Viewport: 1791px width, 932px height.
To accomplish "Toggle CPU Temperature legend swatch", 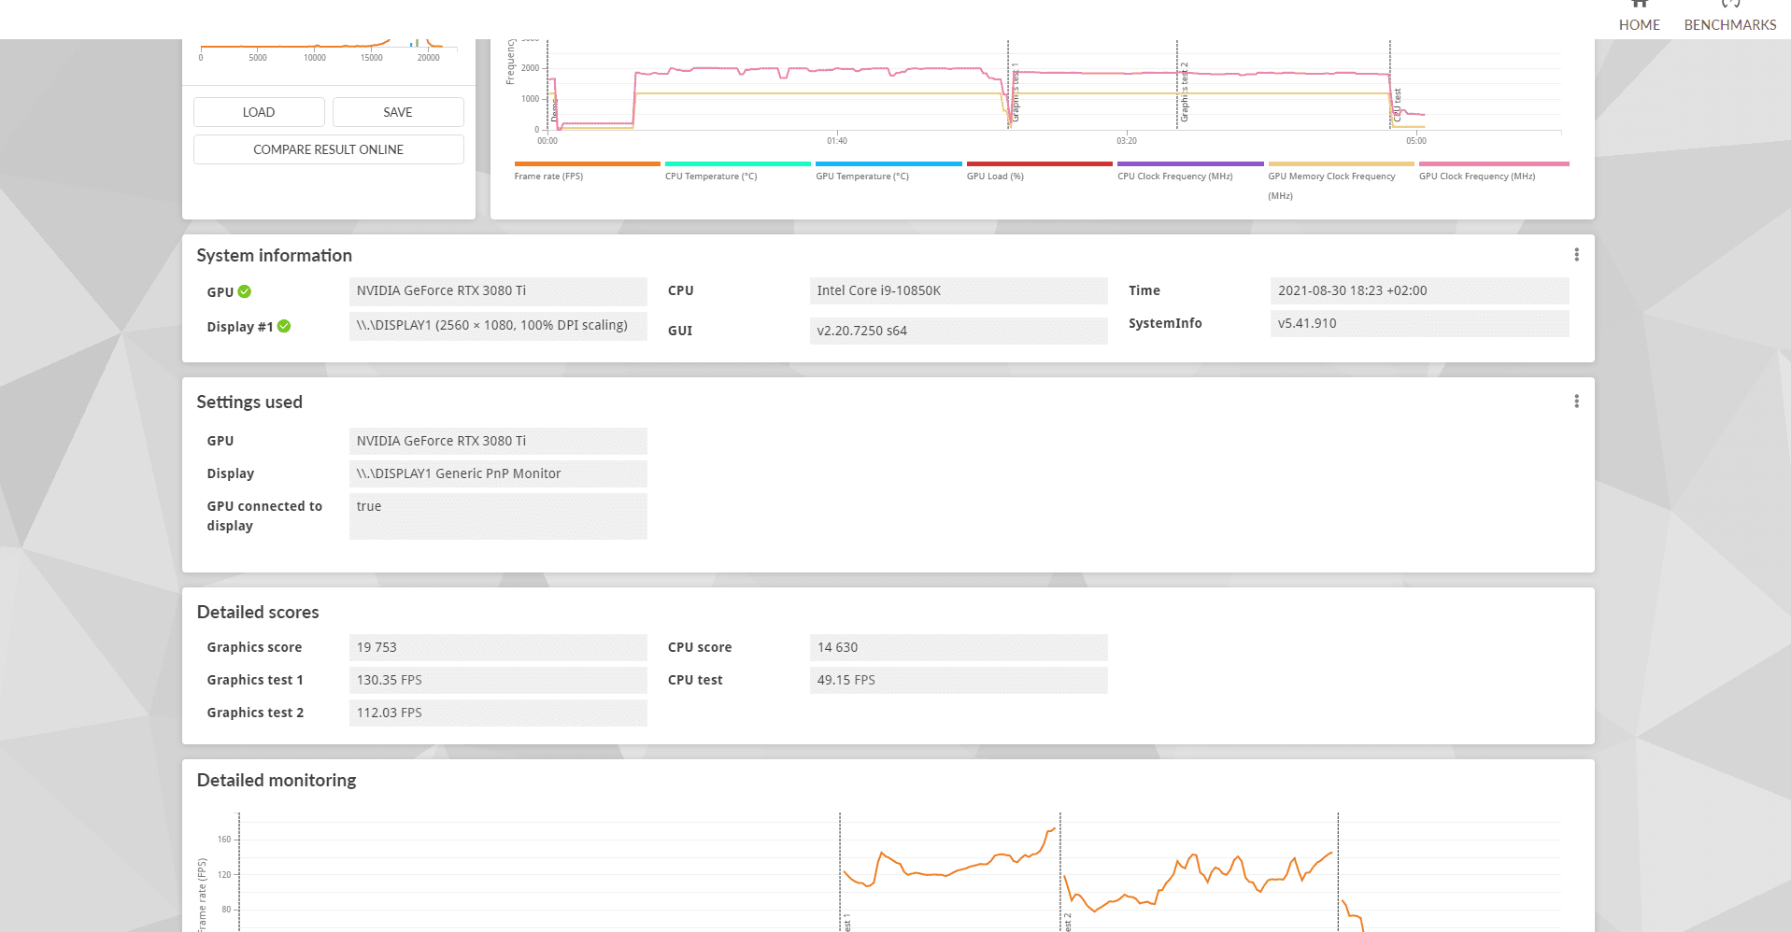I will click(x=737, y=163).
